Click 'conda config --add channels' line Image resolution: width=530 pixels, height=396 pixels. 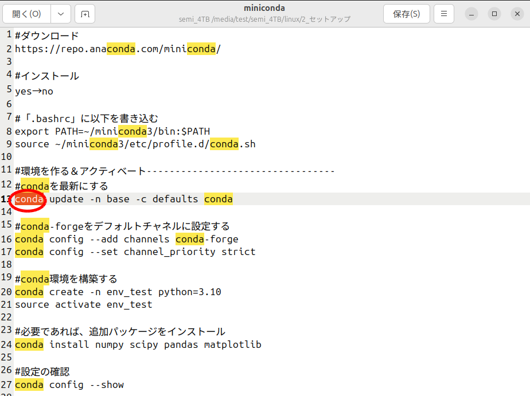pyautogui.click(x=127, y=240)
